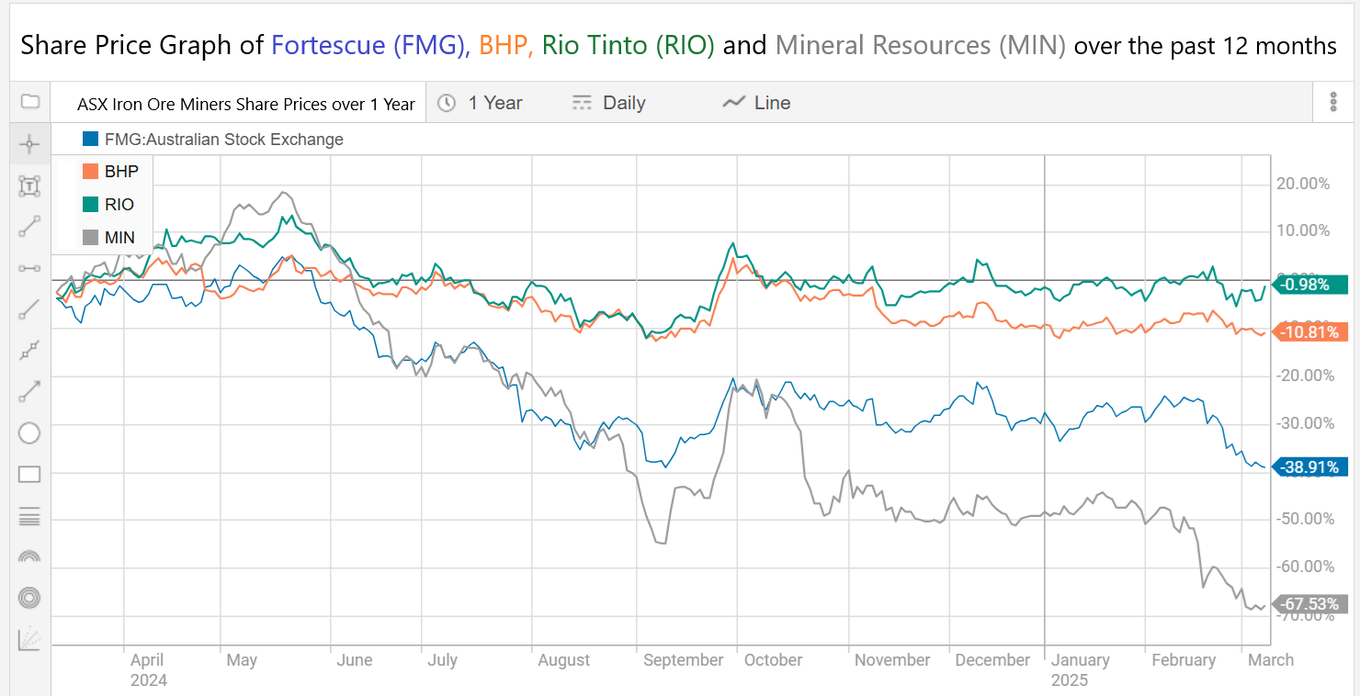
Task: Select the concentric circles tool
Action: [x=29, y=598]
